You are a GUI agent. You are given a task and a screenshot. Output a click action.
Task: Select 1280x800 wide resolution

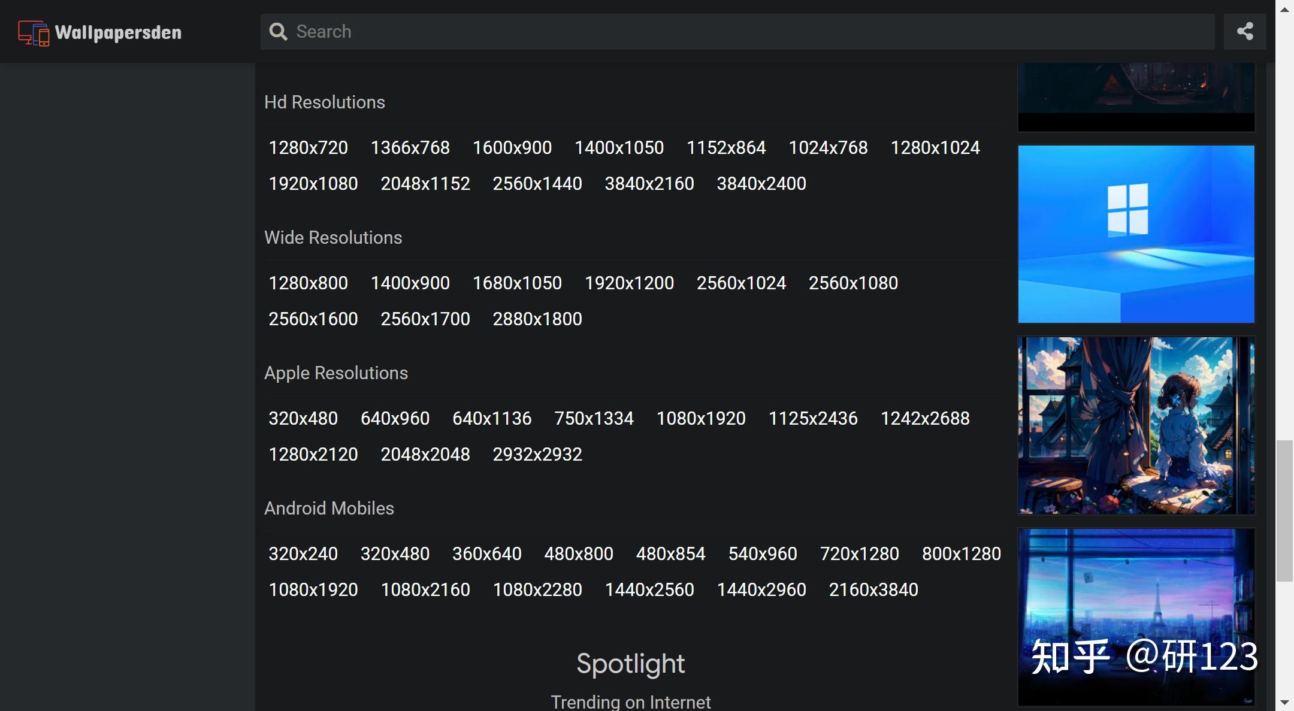pos(308,283)
